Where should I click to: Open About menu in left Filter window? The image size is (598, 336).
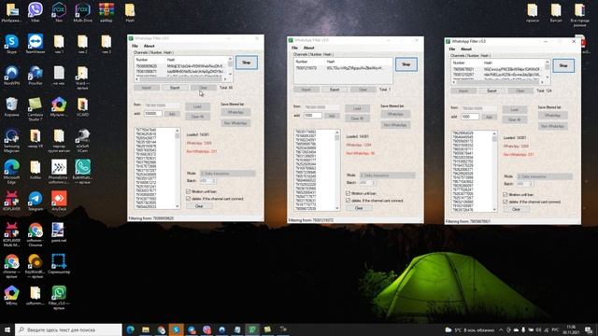149,46
